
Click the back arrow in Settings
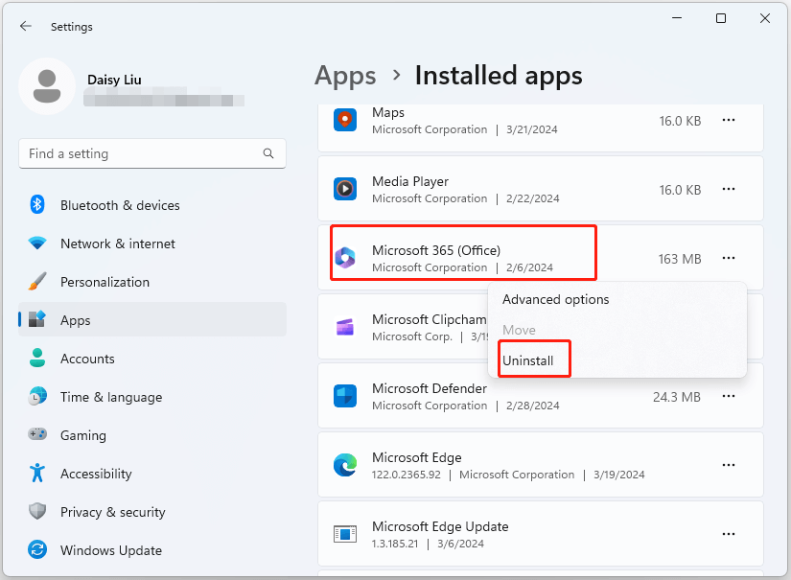click(26, 26)
